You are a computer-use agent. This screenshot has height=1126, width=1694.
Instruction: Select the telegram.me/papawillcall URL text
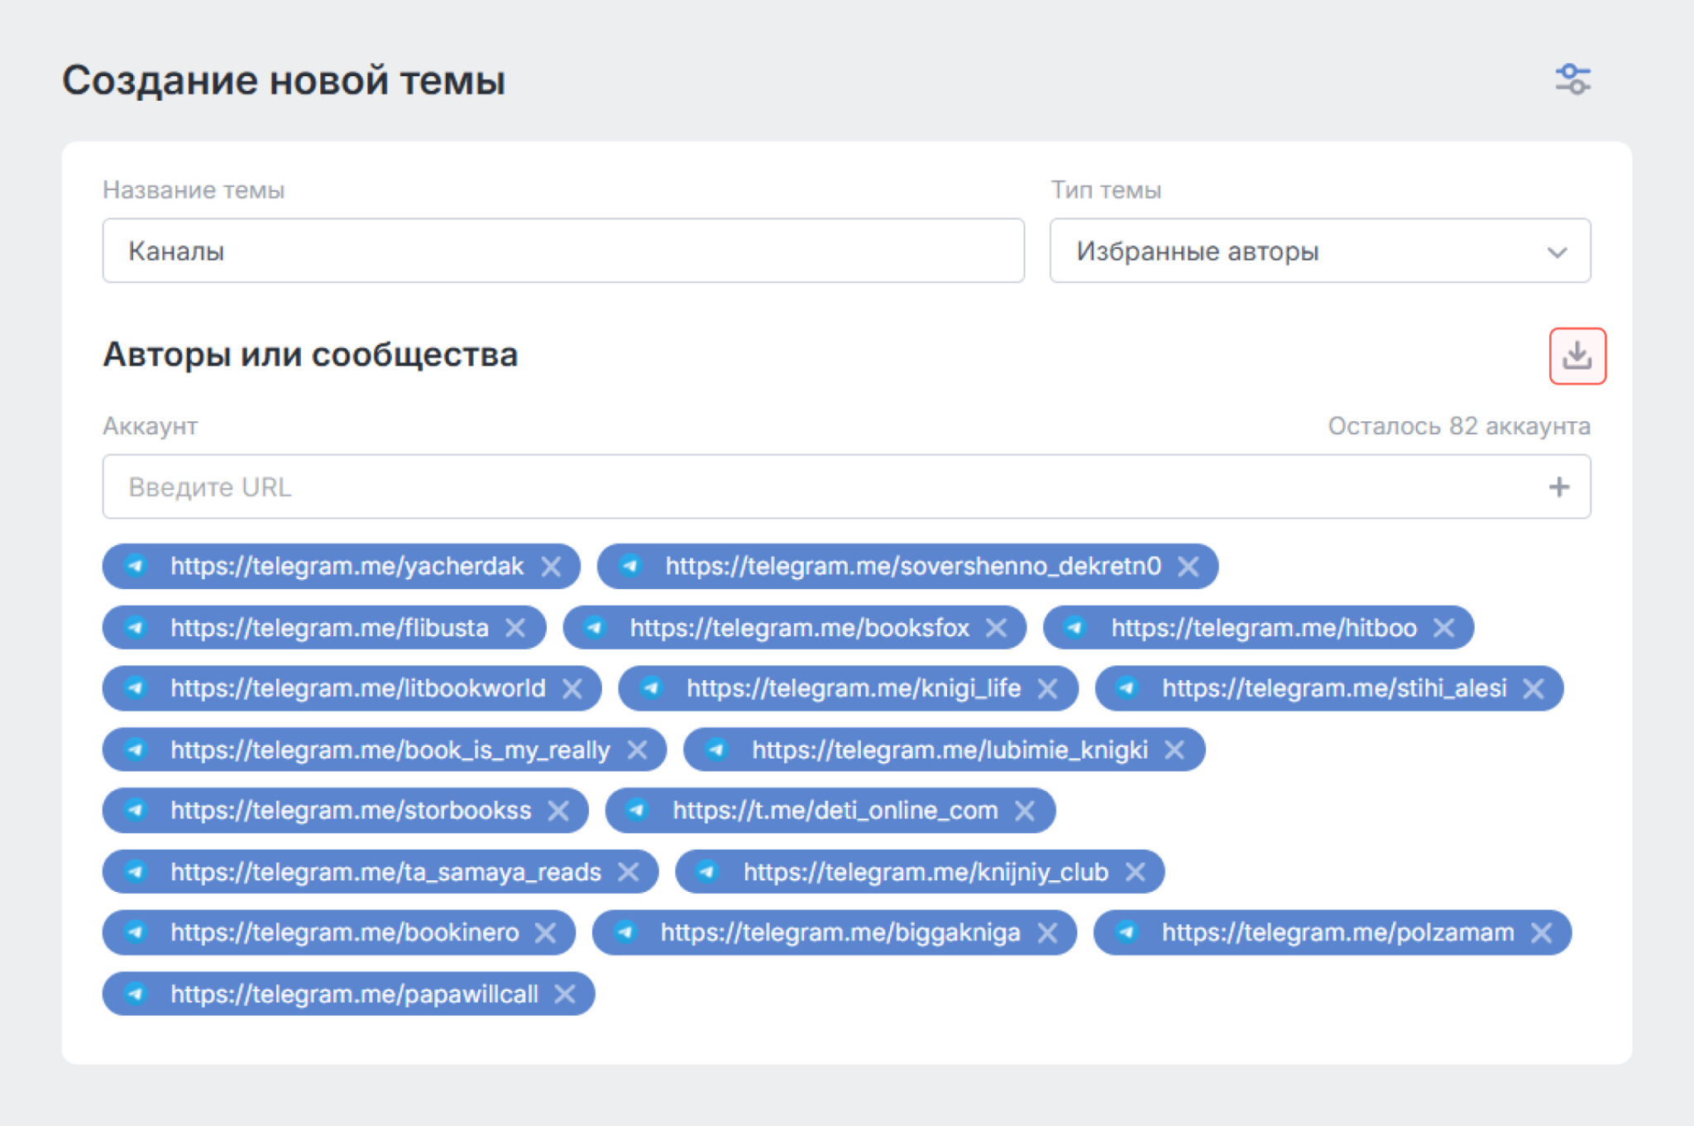point(354,994)
